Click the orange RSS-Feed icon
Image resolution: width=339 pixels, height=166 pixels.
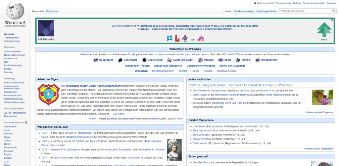click(x=169, y=119)
